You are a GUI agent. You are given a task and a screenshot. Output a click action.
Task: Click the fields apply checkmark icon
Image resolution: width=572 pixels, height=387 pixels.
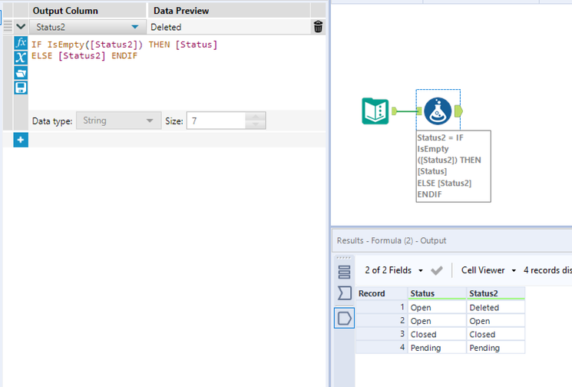click(437, 270)
